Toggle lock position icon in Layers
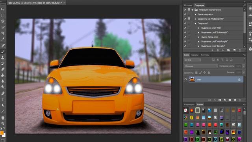Viewport: 252px width, 142px height. (x=204, y=73)
